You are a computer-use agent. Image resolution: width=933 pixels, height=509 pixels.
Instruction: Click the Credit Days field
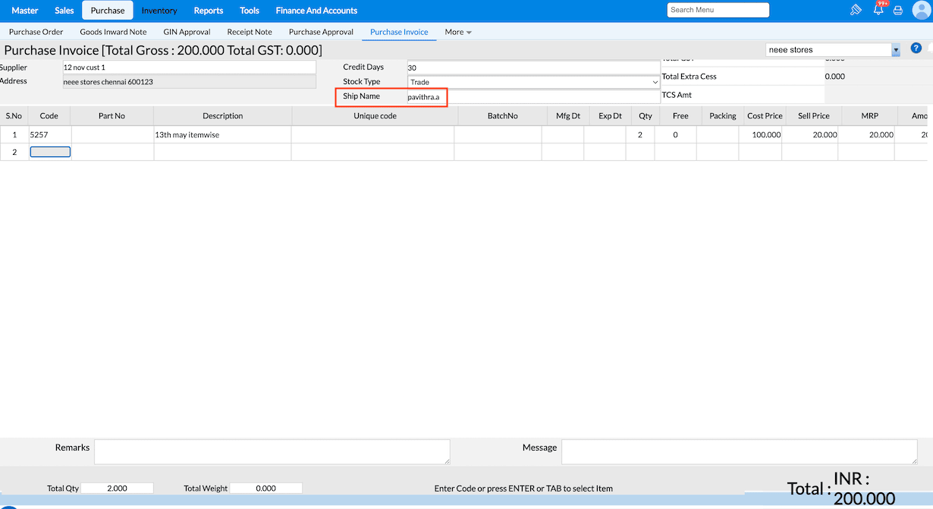[534, 68]
